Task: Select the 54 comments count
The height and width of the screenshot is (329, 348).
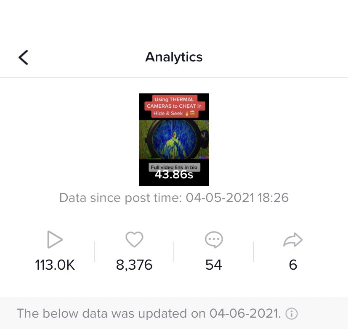Action: tap(214, 265)
